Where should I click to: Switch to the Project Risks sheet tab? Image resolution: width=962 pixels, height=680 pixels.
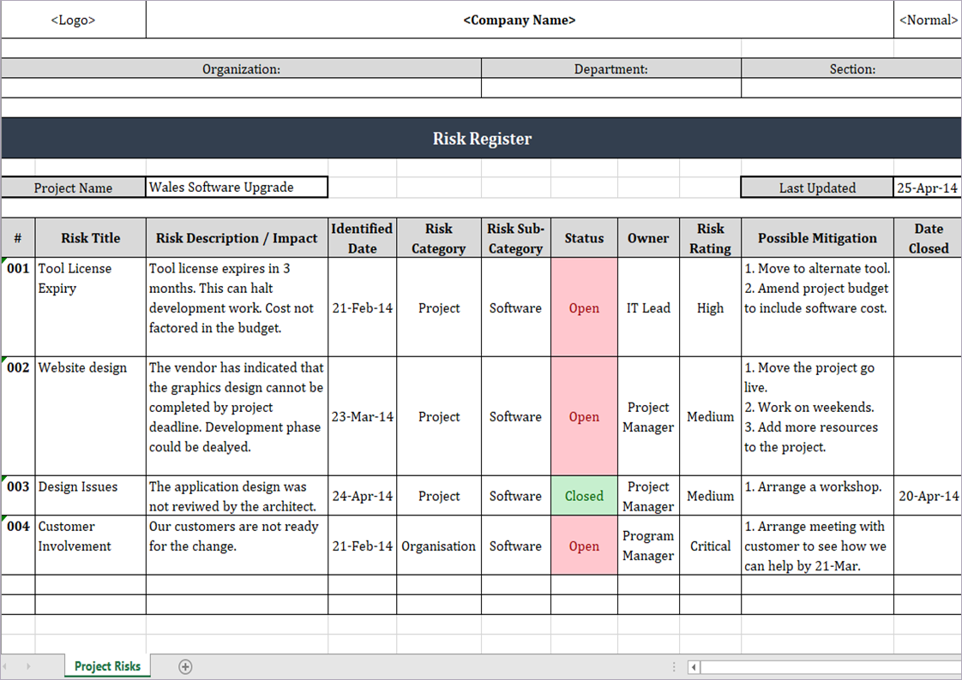(106, 665)
